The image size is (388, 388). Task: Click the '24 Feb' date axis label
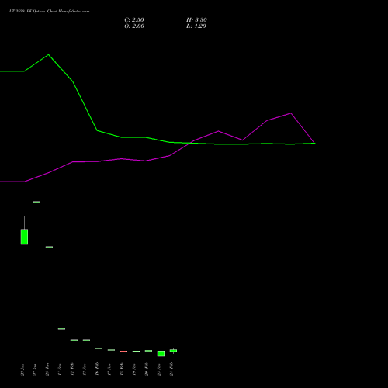tap(171, 369)
